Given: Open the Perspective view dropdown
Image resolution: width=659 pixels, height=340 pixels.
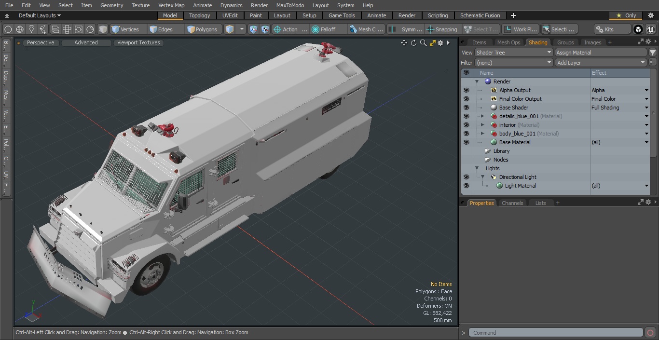Looking at the screenshot, I should tap(41, 42).
